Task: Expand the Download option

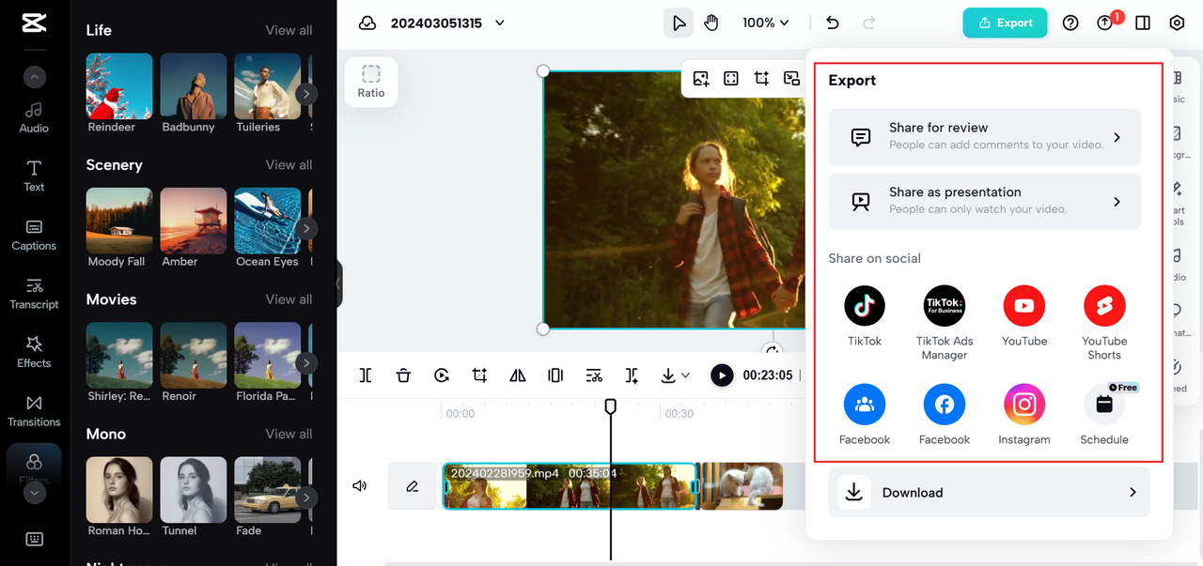Action: coord(989,493)
